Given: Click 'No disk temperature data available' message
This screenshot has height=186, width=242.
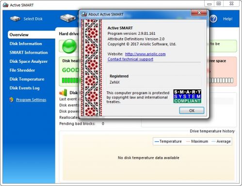Looking at the screenshot, I should click(x=148, y=157).
